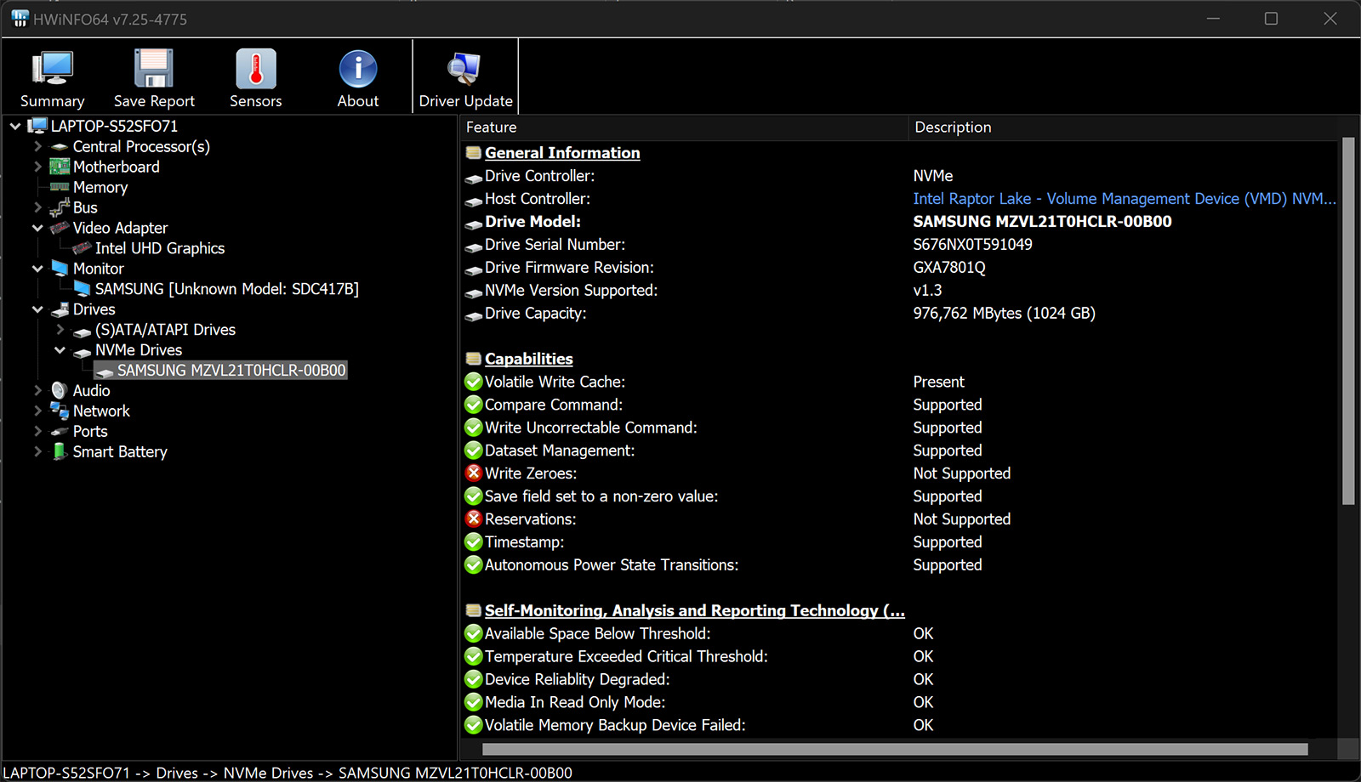Open Intel Raptor Lake VMD host controller link
Screen dimensions: 1361x782
pyautogui.click(x=1125, y=199)
